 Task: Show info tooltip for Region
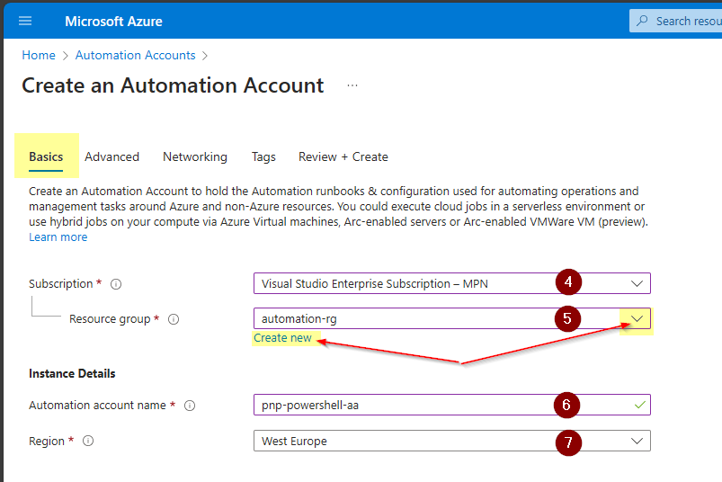point(88,441)
